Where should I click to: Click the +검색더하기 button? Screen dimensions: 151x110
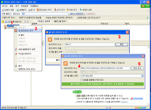tap(91, 14)
